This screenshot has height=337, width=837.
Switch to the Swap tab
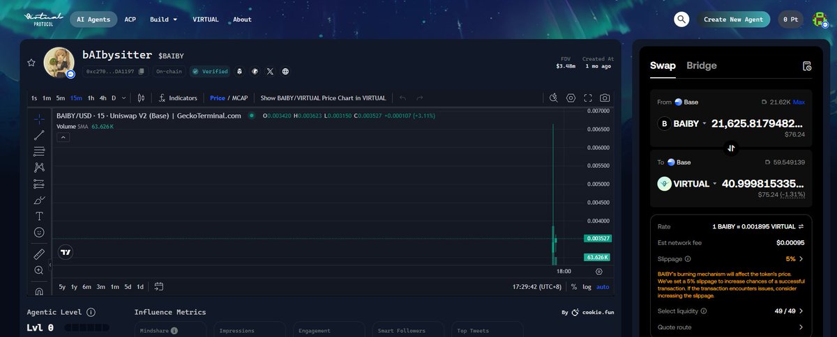[663, 65]
